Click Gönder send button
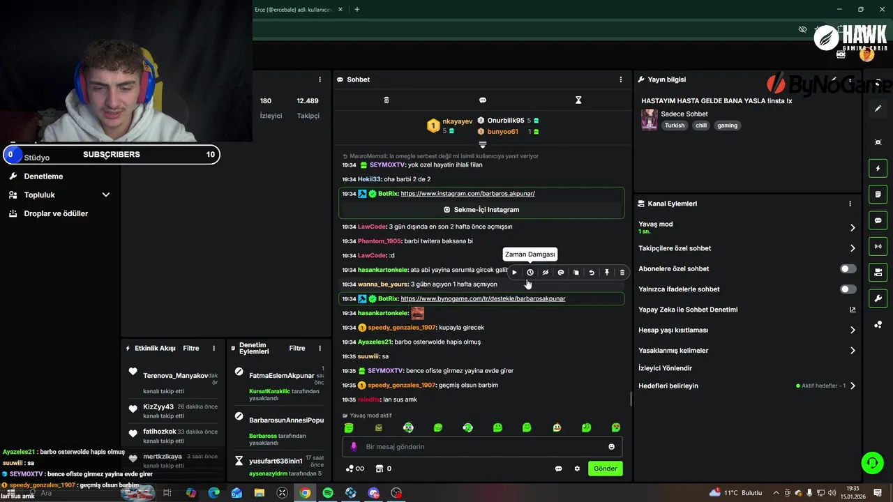 point(605,469)
